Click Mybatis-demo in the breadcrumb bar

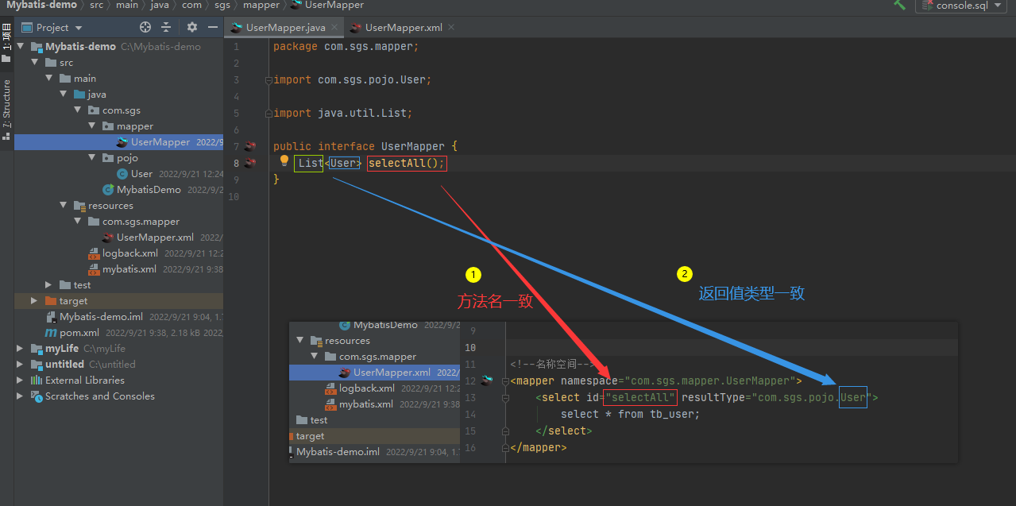click(x=42, y=5)
